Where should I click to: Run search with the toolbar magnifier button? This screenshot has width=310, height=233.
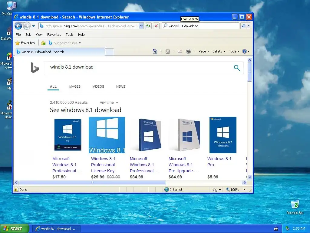[x=244, y=26]
